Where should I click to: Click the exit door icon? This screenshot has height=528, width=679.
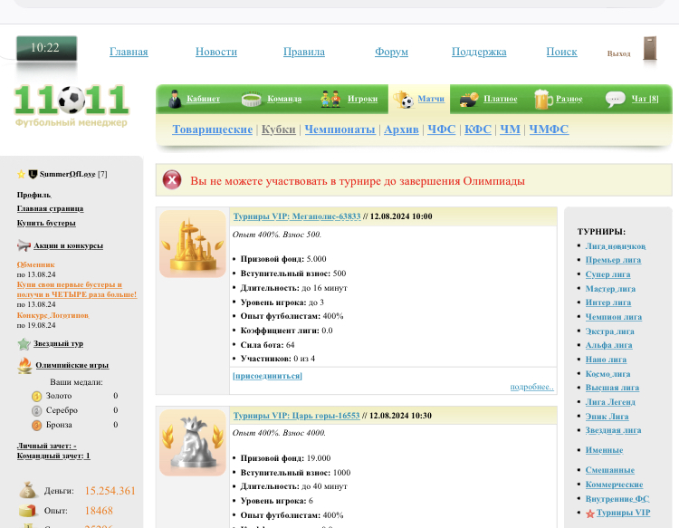pos(649,51)
